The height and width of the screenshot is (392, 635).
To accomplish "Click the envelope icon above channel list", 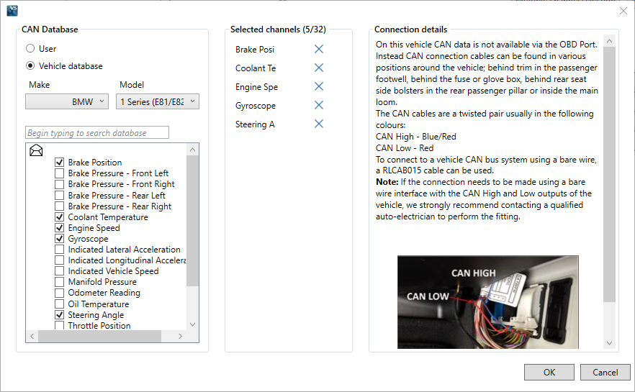I will tap(36, 150).
